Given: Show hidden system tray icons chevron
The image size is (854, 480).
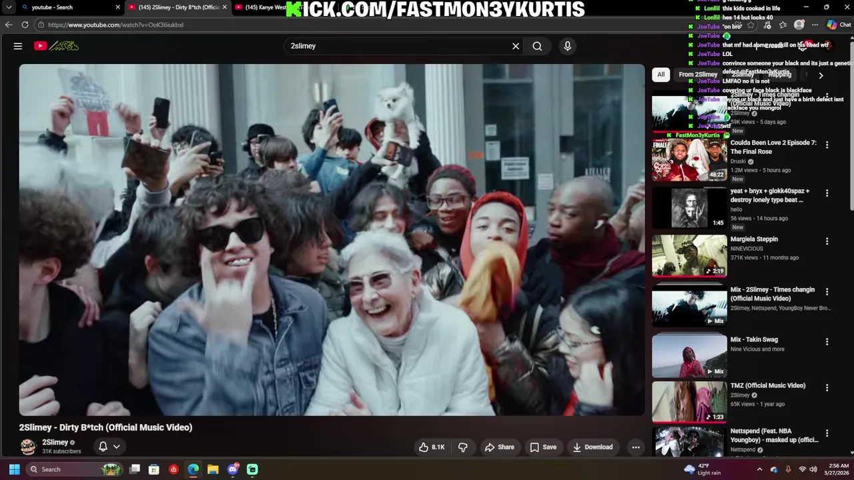Looking at the screenshot, I should tap(759, 469).
